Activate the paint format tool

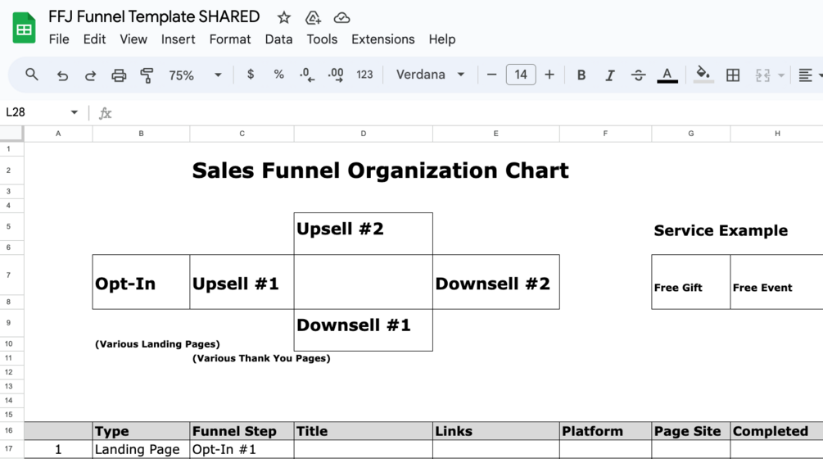(x=147, y=75)
